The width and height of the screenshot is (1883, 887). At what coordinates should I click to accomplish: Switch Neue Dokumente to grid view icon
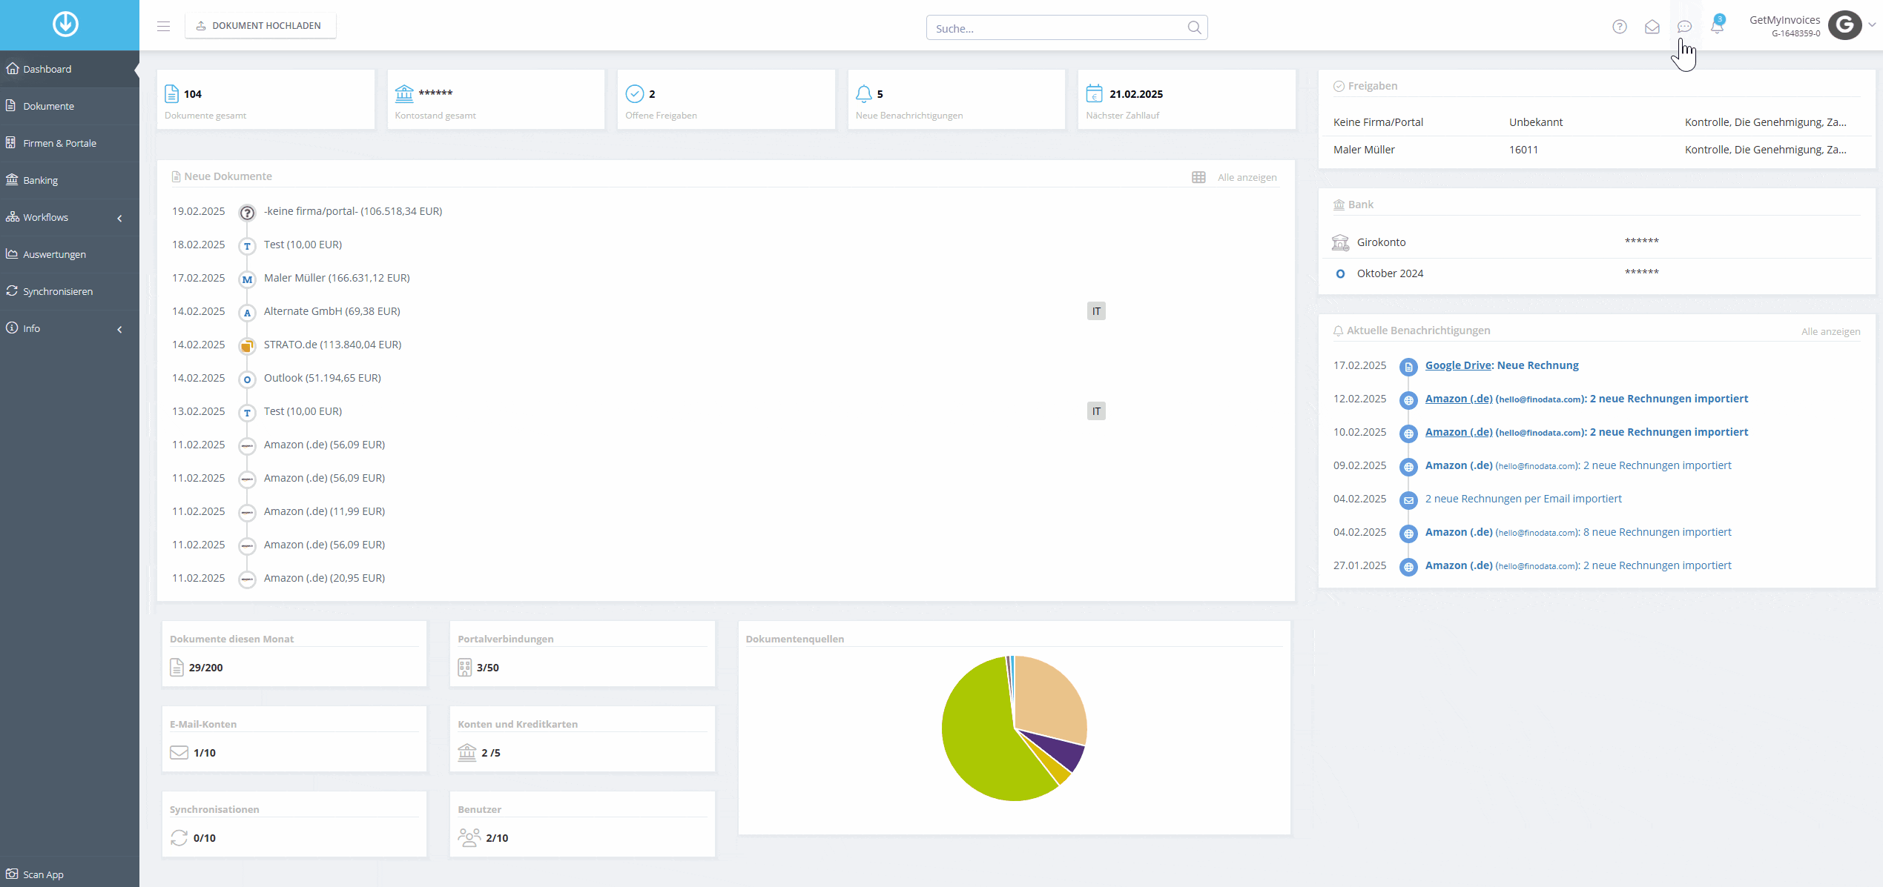[x=1198, y=177]
